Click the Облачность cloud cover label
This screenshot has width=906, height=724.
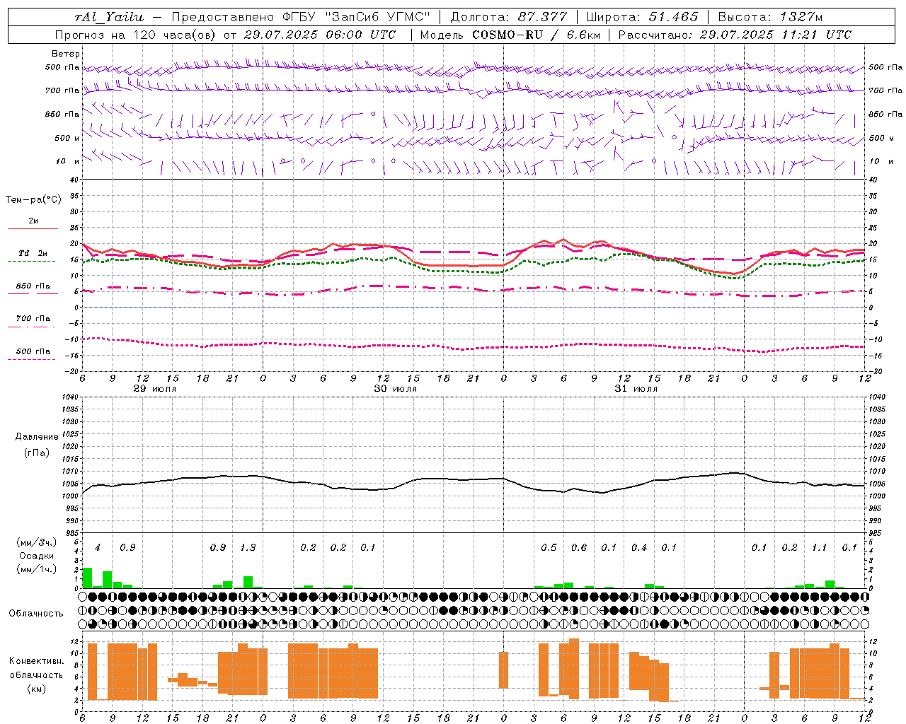coord(36,614)
